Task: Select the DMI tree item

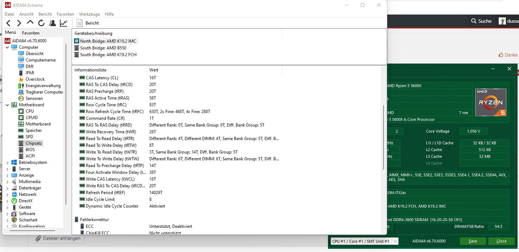Action: click(30, 66)
